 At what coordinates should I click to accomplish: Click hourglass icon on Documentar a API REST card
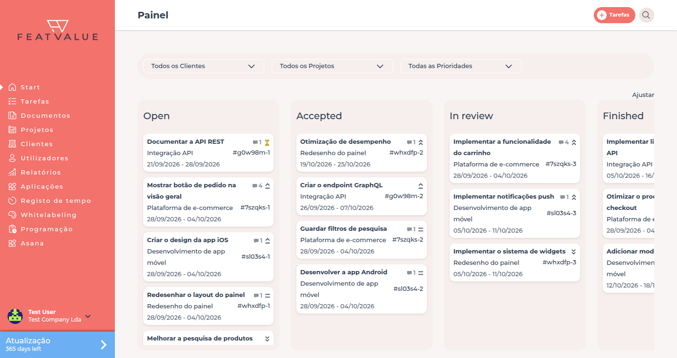pos(267,142)
